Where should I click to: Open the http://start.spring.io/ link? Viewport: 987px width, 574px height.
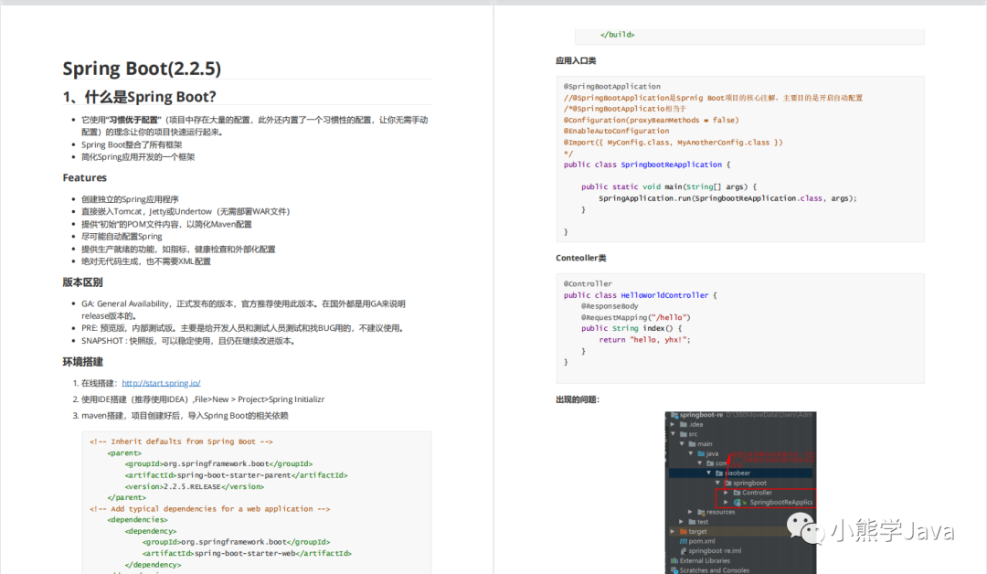[161, 383]
